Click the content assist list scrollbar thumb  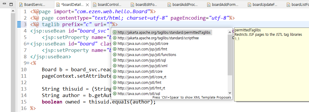230,55
